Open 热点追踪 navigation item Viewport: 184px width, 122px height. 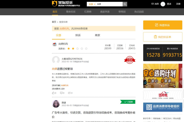point(139,12)
